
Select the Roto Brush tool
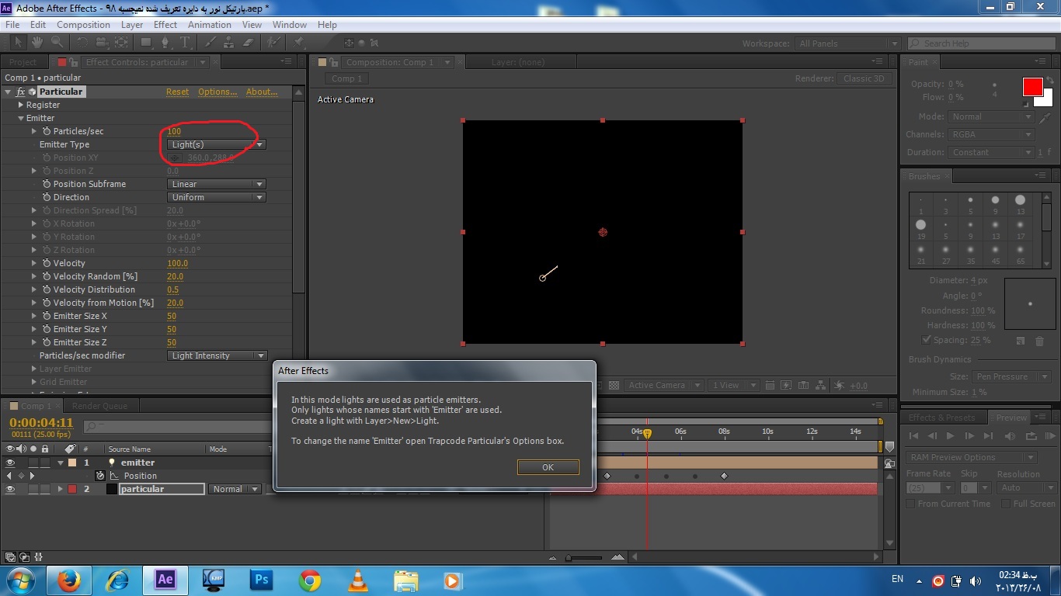tap(273, 43)
